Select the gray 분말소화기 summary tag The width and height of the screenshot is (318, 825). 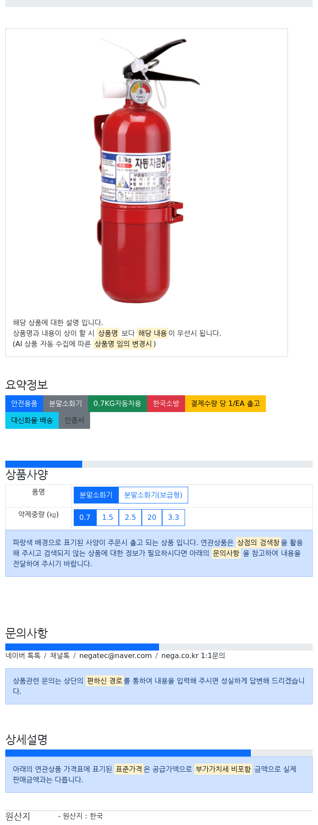tap(65, 404)
